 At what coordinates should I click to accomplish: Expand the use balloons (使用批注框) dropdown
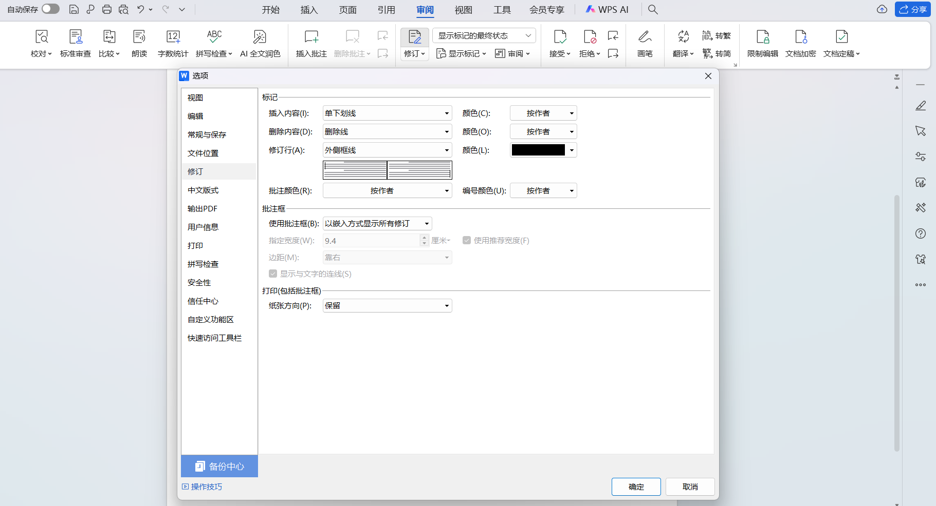point(377,224)
